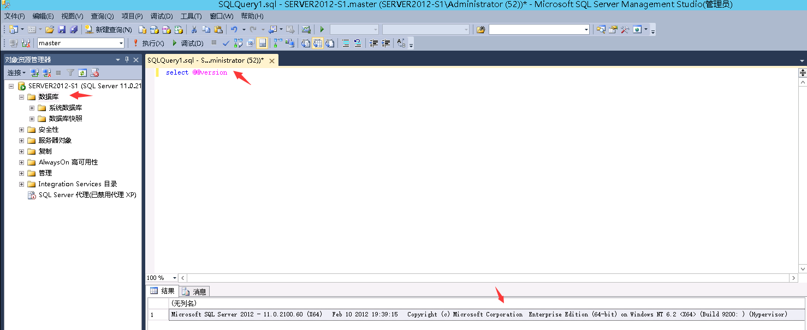
Task: Select the 管理 tree item
Action: point(45,173)
